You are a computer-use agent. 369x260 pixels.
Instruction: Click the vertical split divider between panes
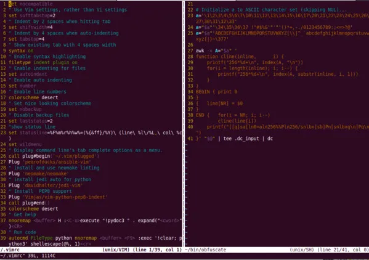pyautogui.click(x=184, y=123)
